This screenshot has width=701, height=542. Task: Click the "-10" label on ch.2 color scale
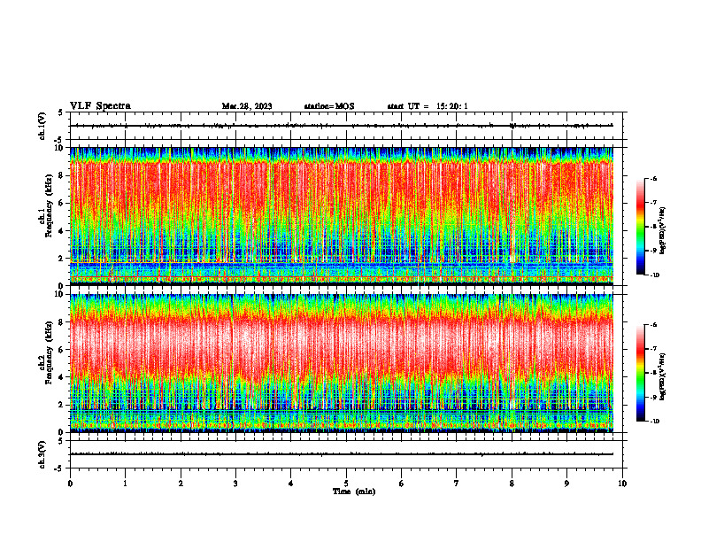(653, 421)
